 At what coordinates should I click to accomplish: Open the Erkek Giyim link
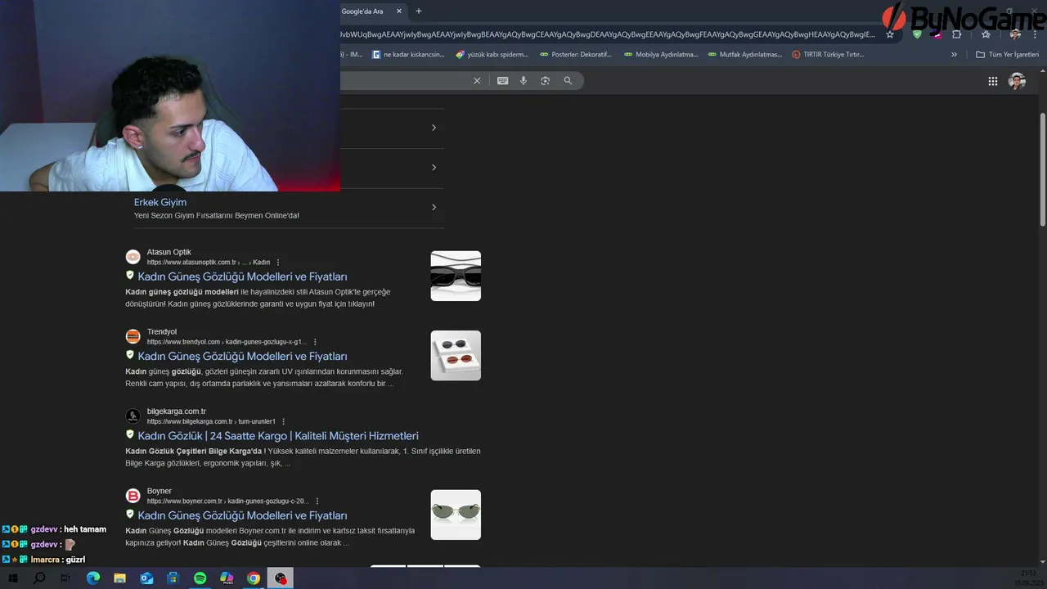(160, 202)
